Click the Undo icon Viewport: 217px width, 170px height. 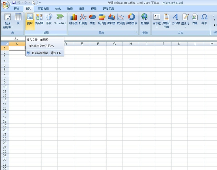(x=19, y=3)
